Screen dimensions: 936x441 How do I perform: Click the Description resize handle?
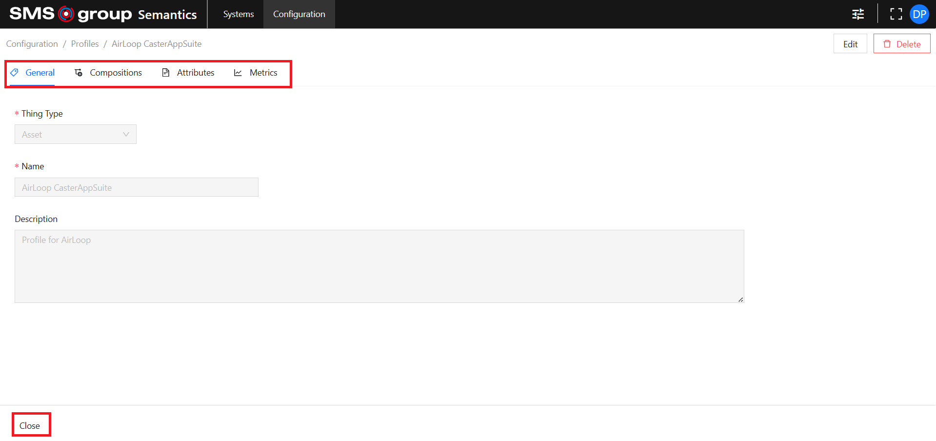740,300
